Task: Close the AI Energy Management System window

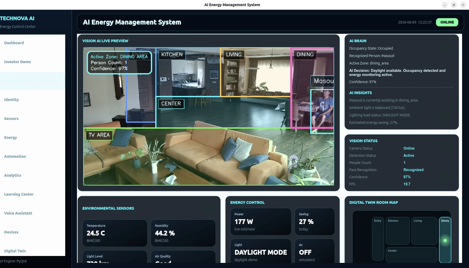Action: 463,5
